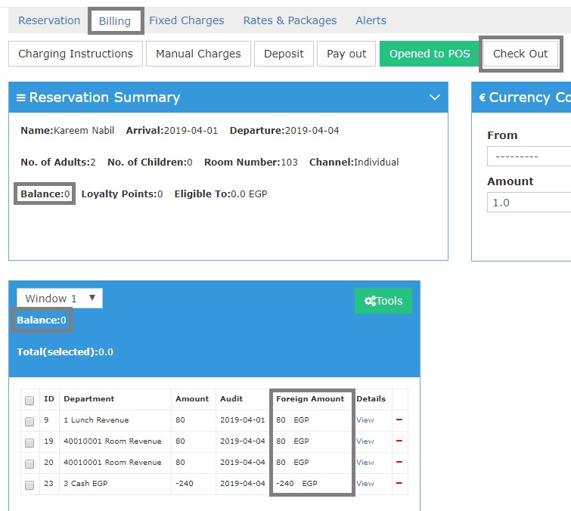Select checkbox for transaction ID 20
Screen dimensions: 571x511
(x=29, y=463)
